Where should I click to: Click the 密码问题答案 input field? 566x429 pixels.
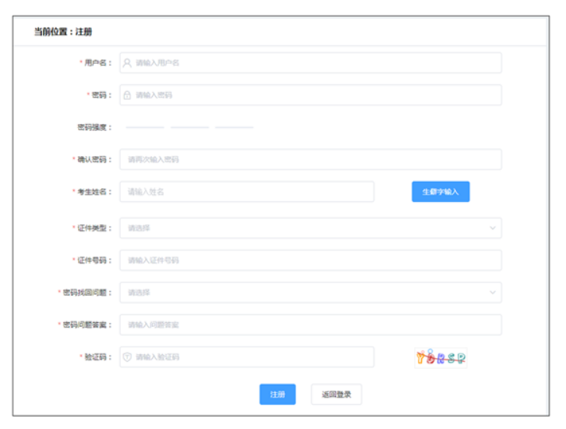coord(310,324)
